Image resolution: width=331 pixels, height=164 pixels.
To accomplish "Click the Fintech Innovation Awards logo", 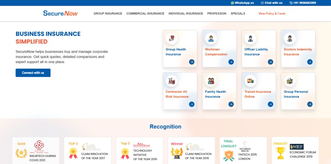I will tap(245, 146).
